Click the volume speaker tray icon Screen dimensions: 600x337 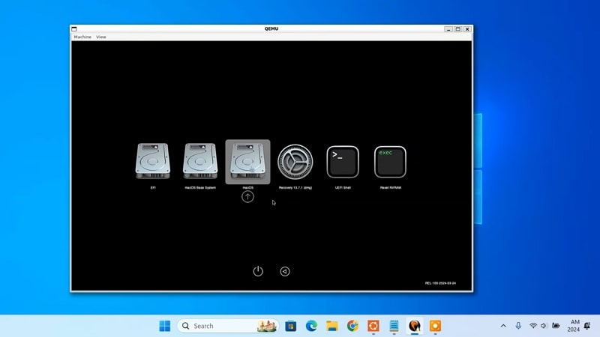tap(544, 326)
